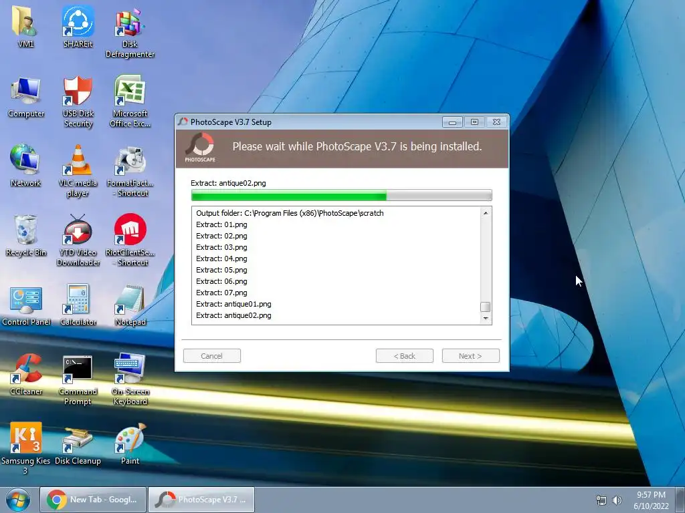The width and height of the screenshot is (685, 513).
Task: Select the Calculator shortcut
Action: coord(78,305)
